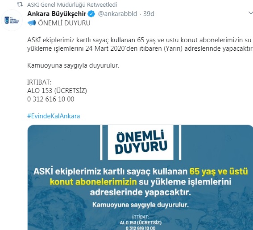The image size is (253, 230).
Task: Click the ALO 153 (ÜCRETSİZ) line
Action: coord(57,91)
